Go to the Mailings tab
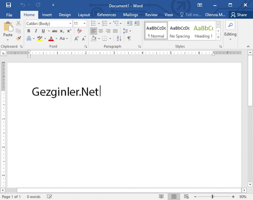The image size is (253, 200). click(x=130, y=15)
